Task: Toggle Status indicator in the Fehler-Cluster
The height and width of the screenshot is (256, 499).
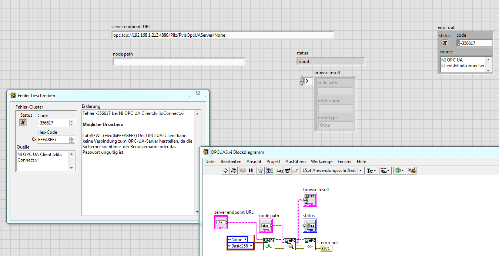Action: pos(23,123)
